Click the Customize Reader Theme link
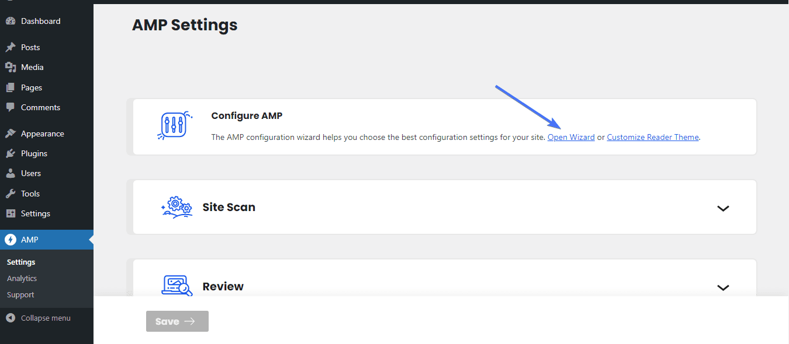Viewport: 789px width, 344px height. (653, 138)
